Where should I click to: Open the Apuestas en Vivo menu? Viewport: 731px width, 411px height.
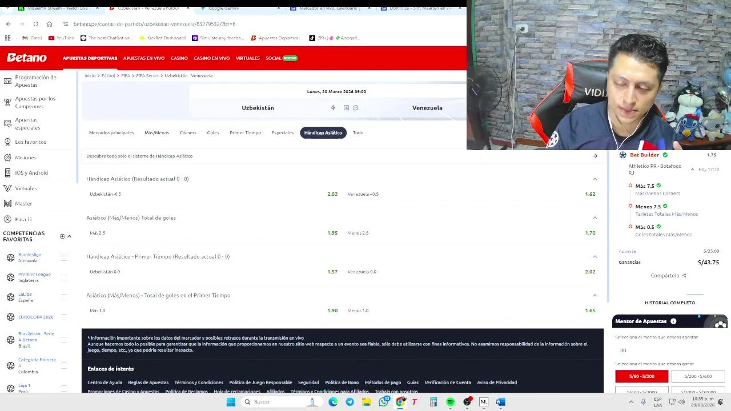tap(144, 58)
